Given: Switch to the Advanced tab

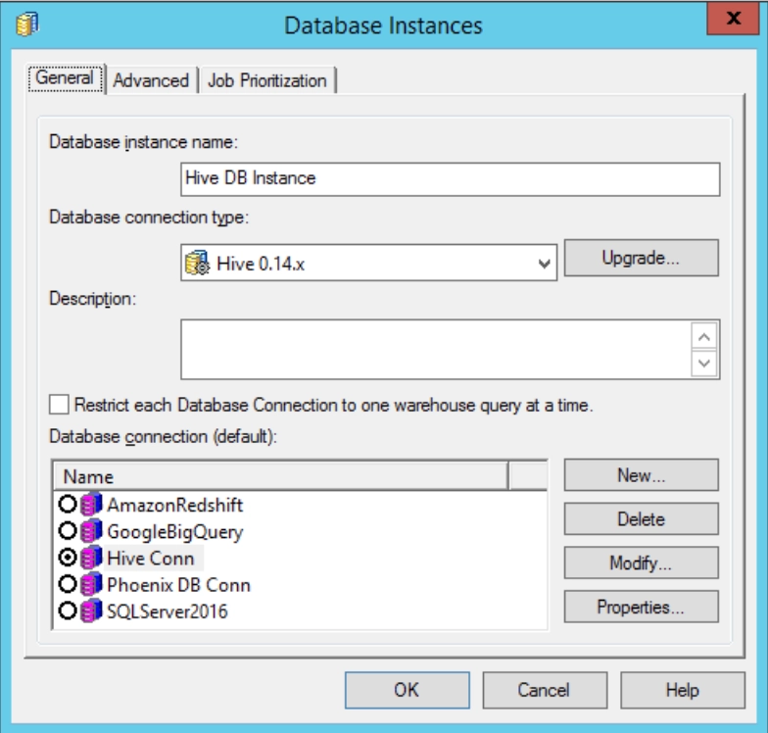Looking at the screenshot, I should click(151, 80).
